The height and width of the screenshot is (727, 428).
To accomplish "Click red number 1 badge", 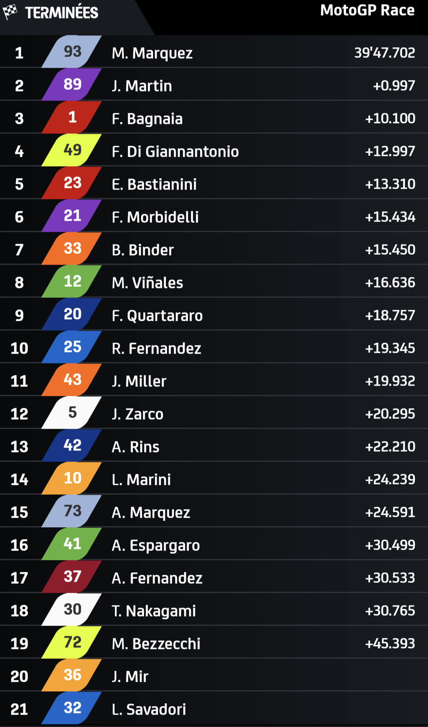I will click(x=72, y=117).
